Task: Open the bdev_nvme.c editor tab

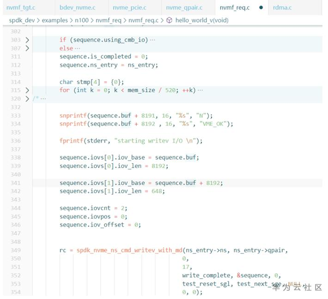Action: click(x=78, y=8)
